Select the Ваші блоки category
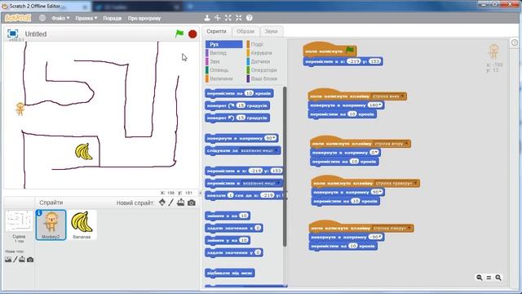Image resolution: width=522 pixels, height=294 pixels. (264, 78)
